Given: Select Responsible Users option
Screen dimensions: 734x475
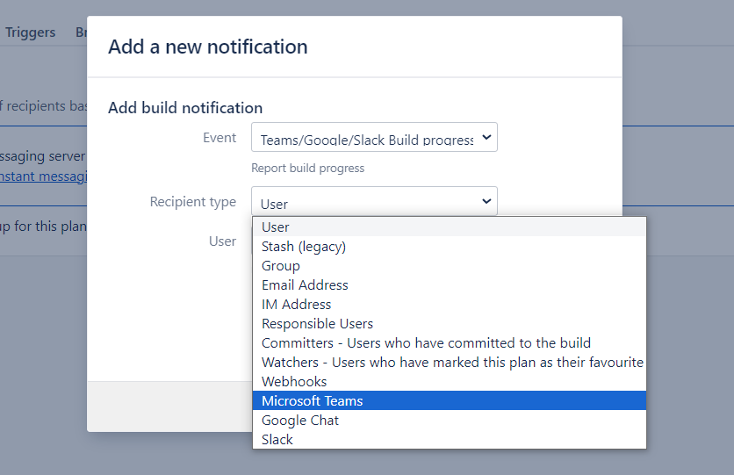Looking at the screenshot, I should coord(317,323).
